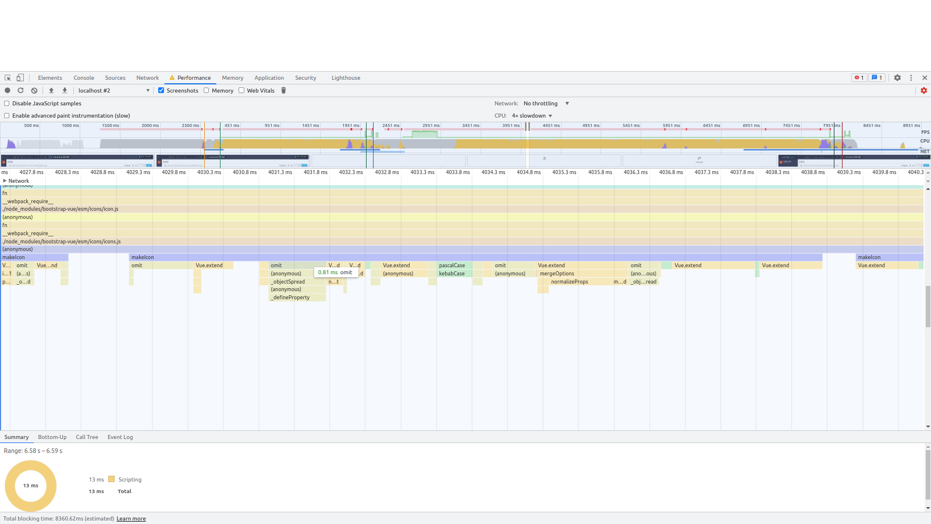Select the mergeOptions flame chart entry
931x524 pixels.
tap(583, 274)
